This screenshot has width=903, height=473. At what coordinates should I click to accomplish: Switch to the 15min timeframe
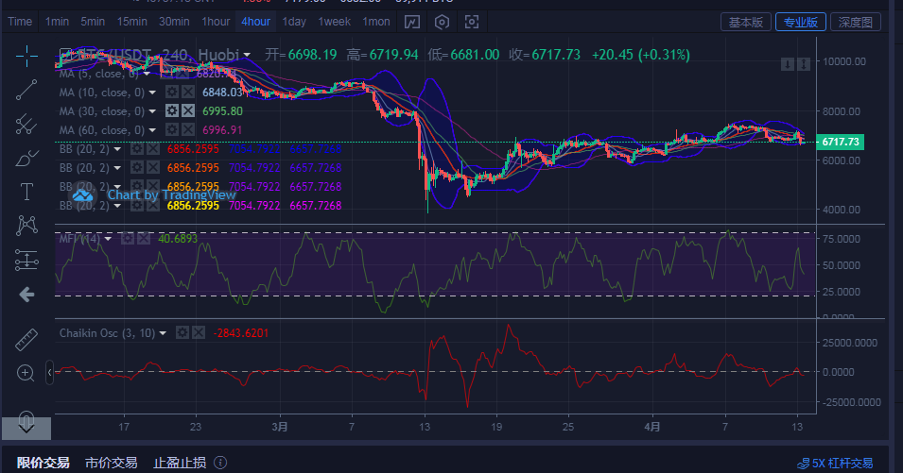(131, 22)
